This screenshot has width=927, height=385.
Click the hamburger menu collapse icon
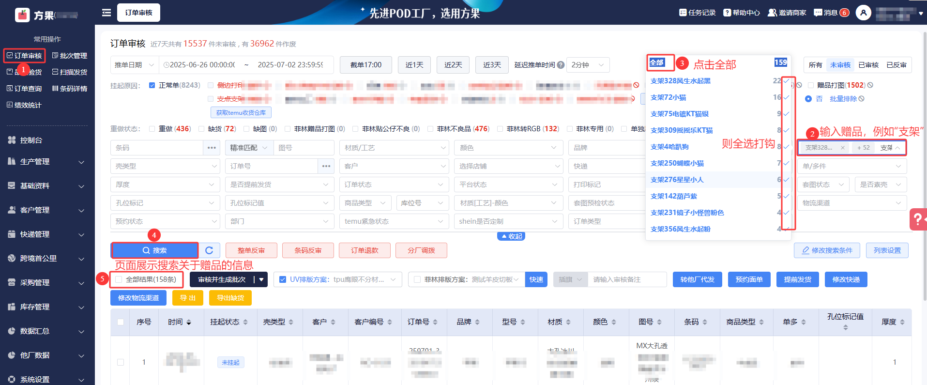tap(106, 13)
